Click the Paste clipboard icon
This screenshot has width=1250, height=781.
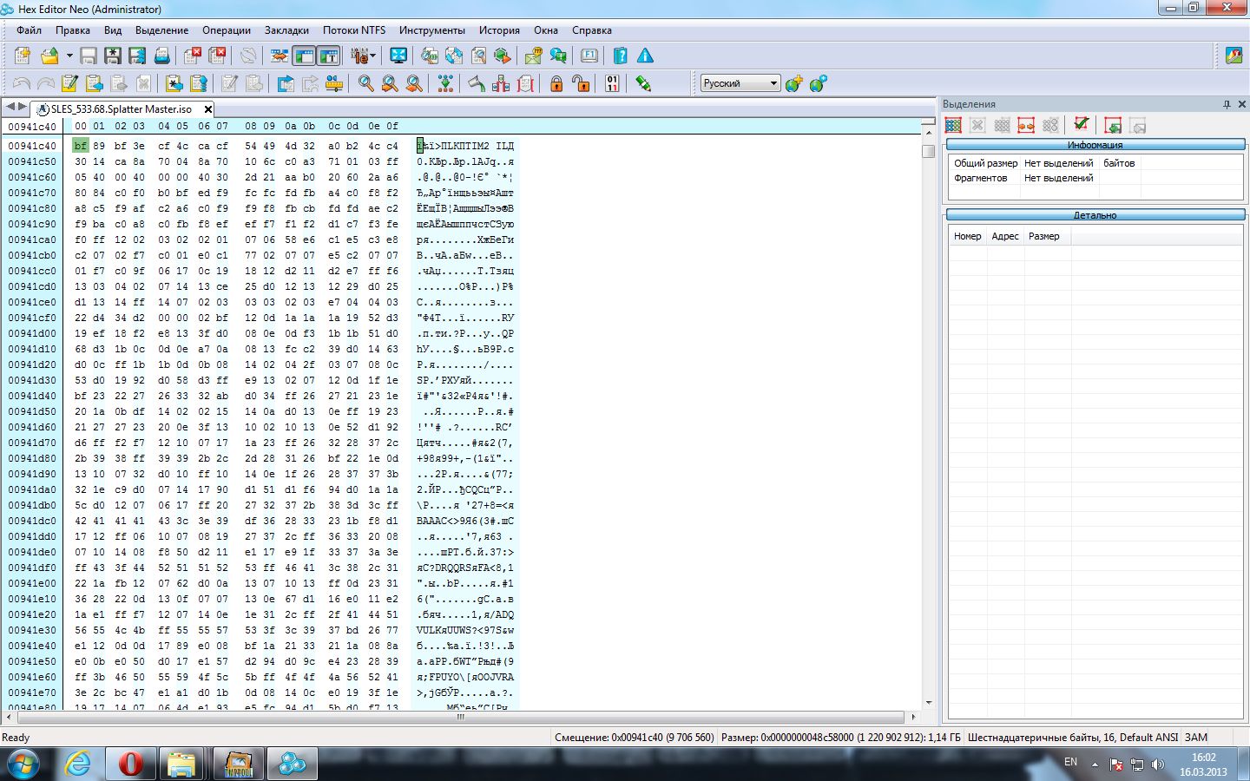[94, 83]
